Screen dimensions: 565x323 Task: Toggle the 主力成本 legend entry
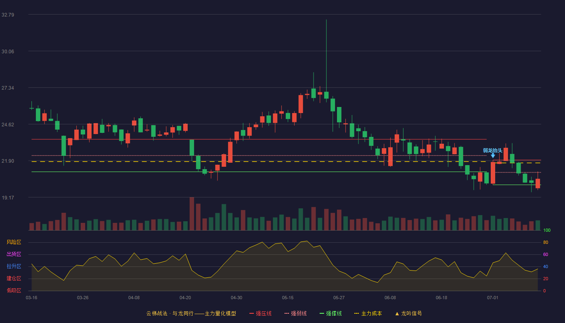pos(368,313)
